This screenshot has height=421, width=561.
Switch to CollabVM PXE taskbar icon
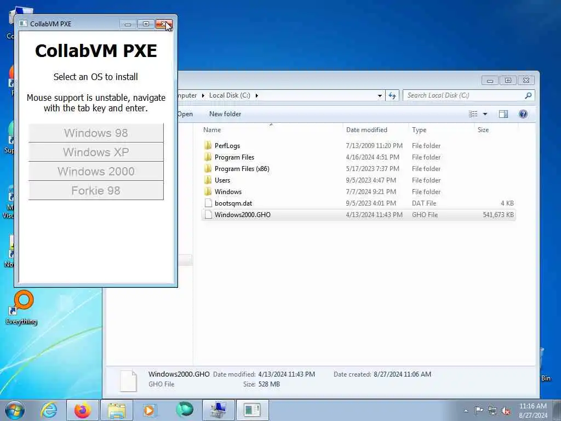(x=252, y=410)
